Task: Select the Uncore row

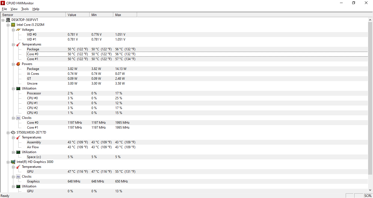Action: pos(197,83)
